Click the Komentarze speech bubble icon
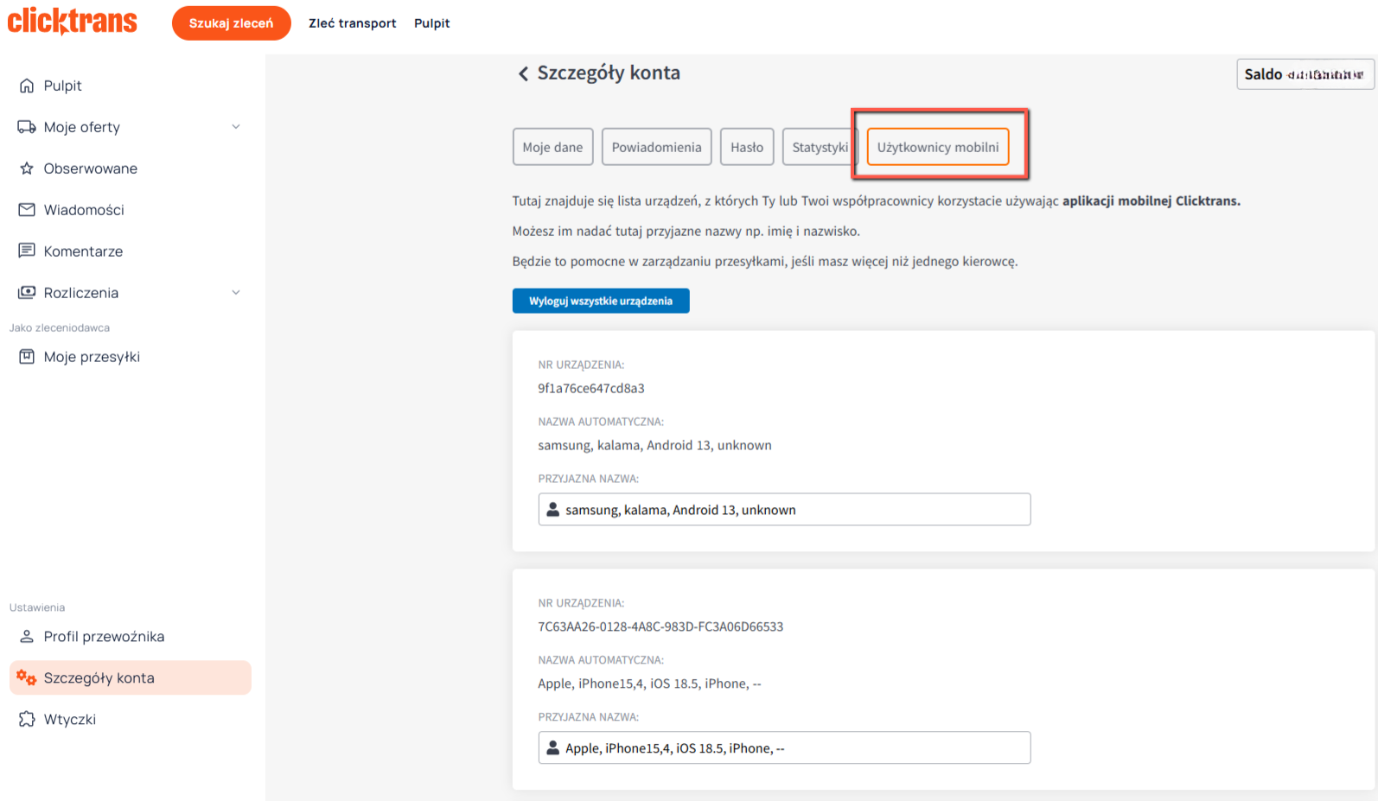 27,251
